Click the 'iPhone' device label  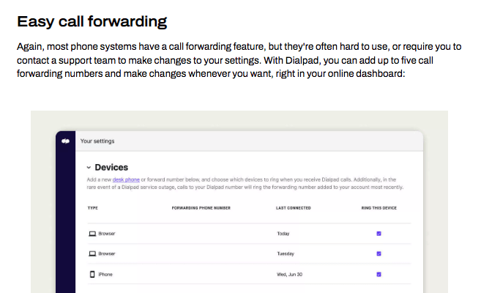105,274
